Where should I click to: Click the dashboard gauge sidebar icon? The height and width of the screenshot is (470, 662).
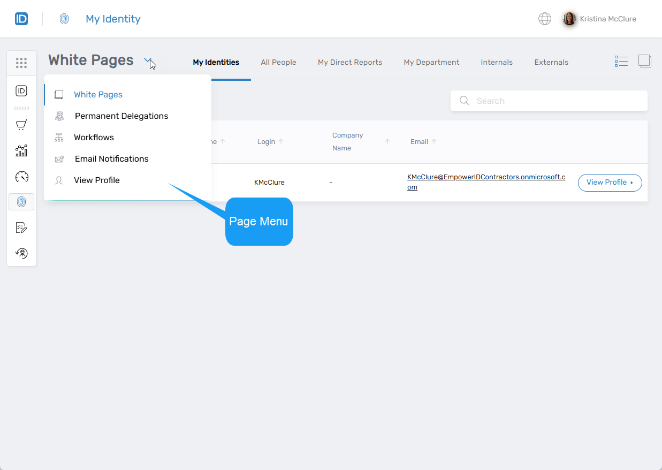(21, 177)
